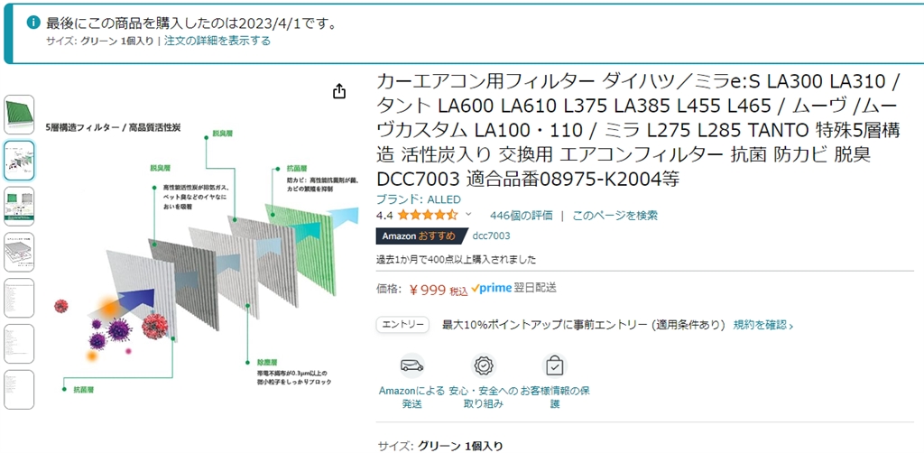The width and height of the screenshot is (924, 453).
Task: Click the エントリー button
Action: pos(402,325)
